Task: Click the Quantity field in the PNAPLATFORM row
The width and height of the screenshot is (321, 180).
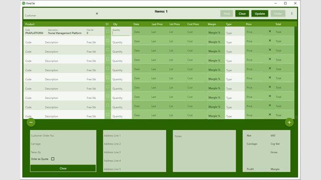Action: (121, 32)
